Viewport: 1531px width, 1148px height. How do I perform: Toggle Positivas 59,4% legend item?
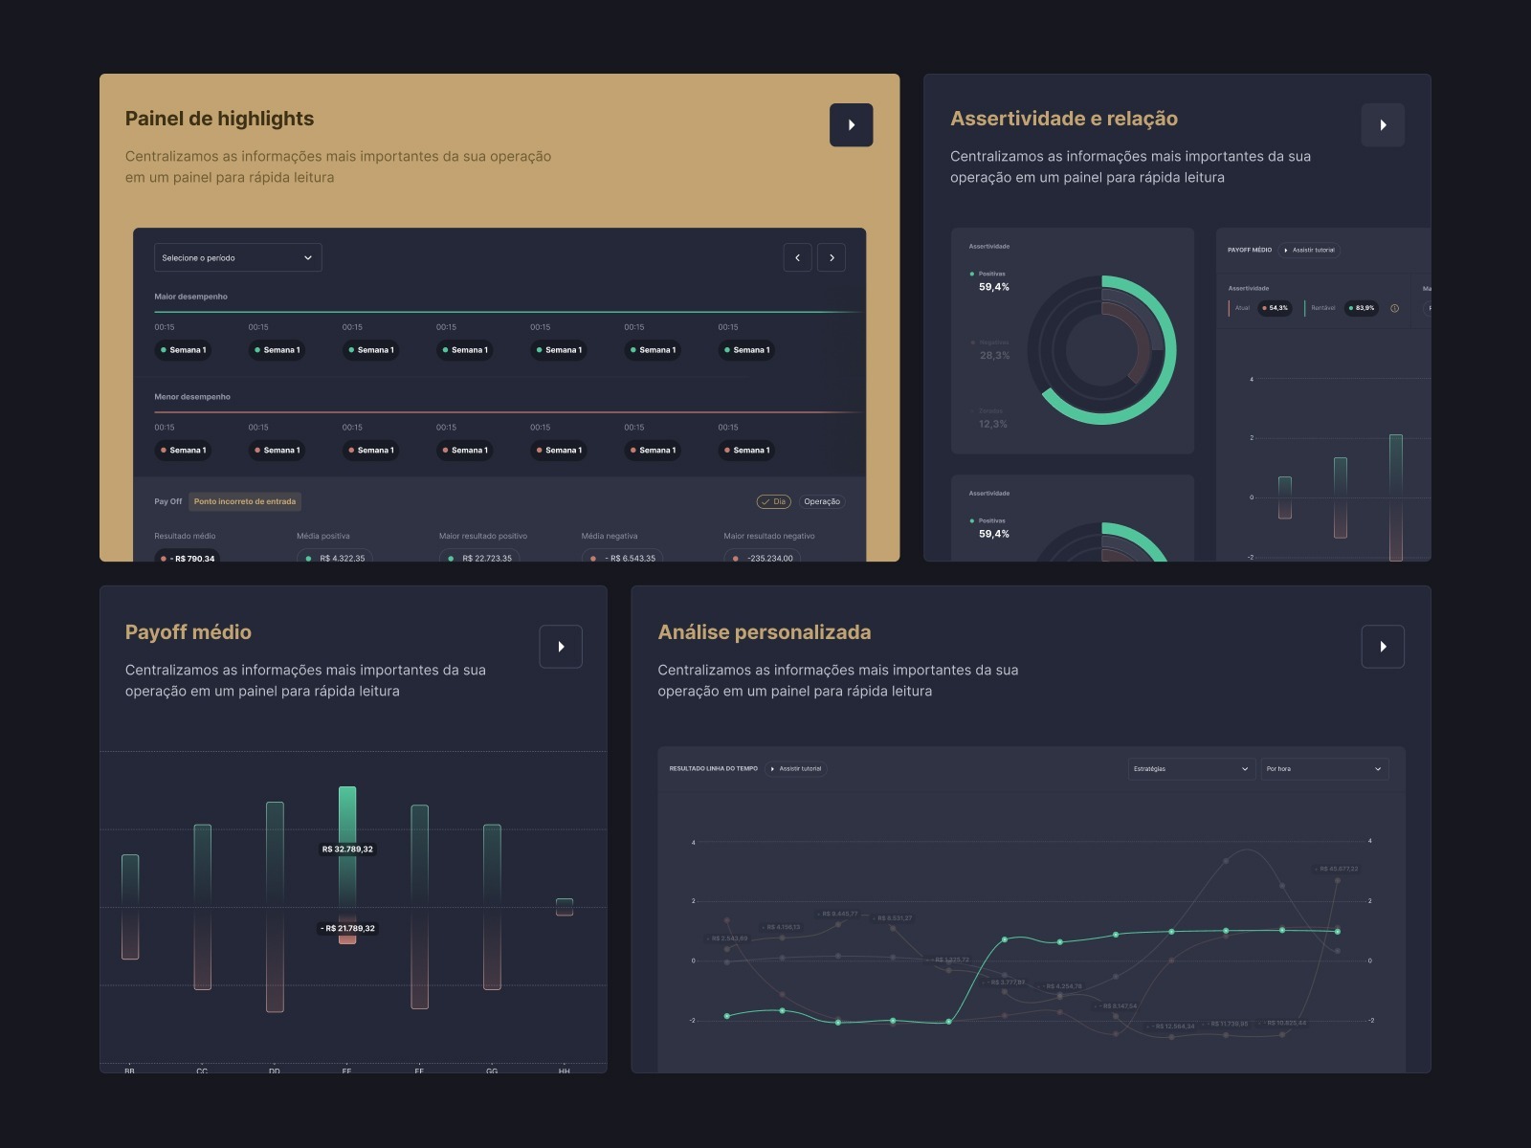click(989, 280)
